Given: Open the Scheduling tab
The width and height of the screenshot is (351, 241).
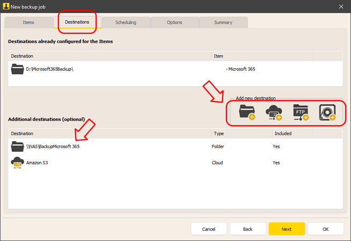Looking at the screenshot, I should click(126, 23).
